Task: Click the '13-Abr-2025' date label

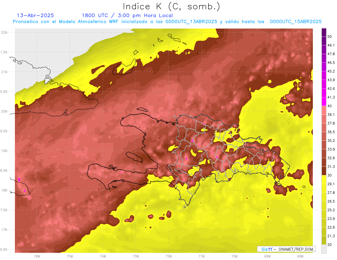Action: point(35,15)
